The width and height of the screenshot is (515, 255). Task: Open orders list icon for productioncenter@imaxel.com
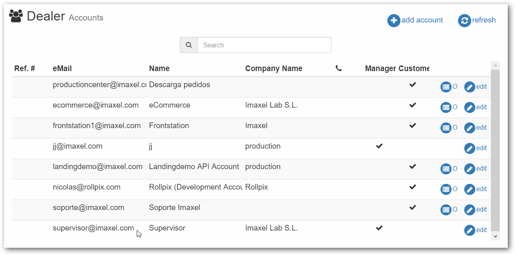point(446,87)
